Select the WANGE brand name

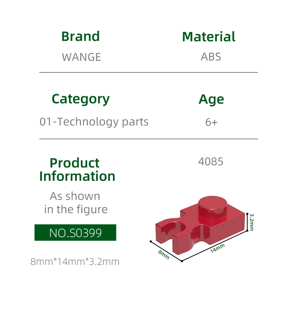[81, 57]
